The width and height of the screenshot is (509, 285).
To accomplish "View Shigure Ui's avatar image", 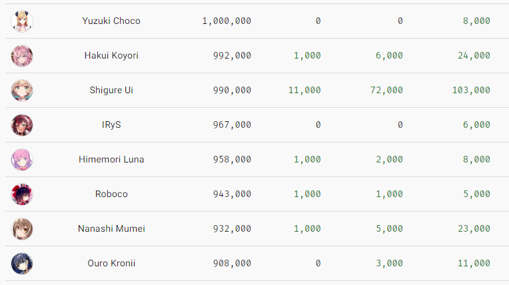I will 22,91.
